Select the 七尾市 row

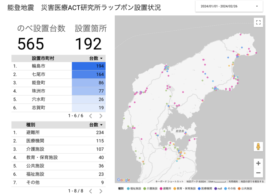click(59, 74)
